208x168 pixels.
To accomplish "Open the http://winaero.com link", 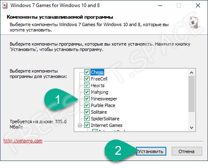I will [x=23, y=141].
